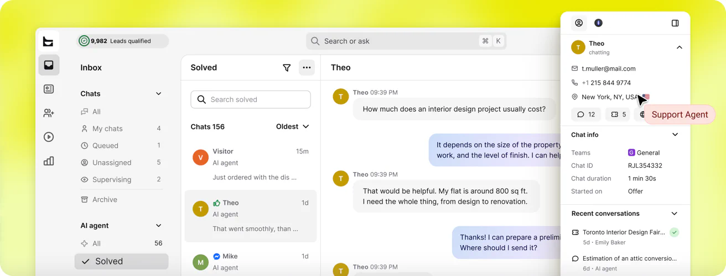Collapse the Chats section chevron
Viewport: 726px width, 276px height.
[159, 94]
